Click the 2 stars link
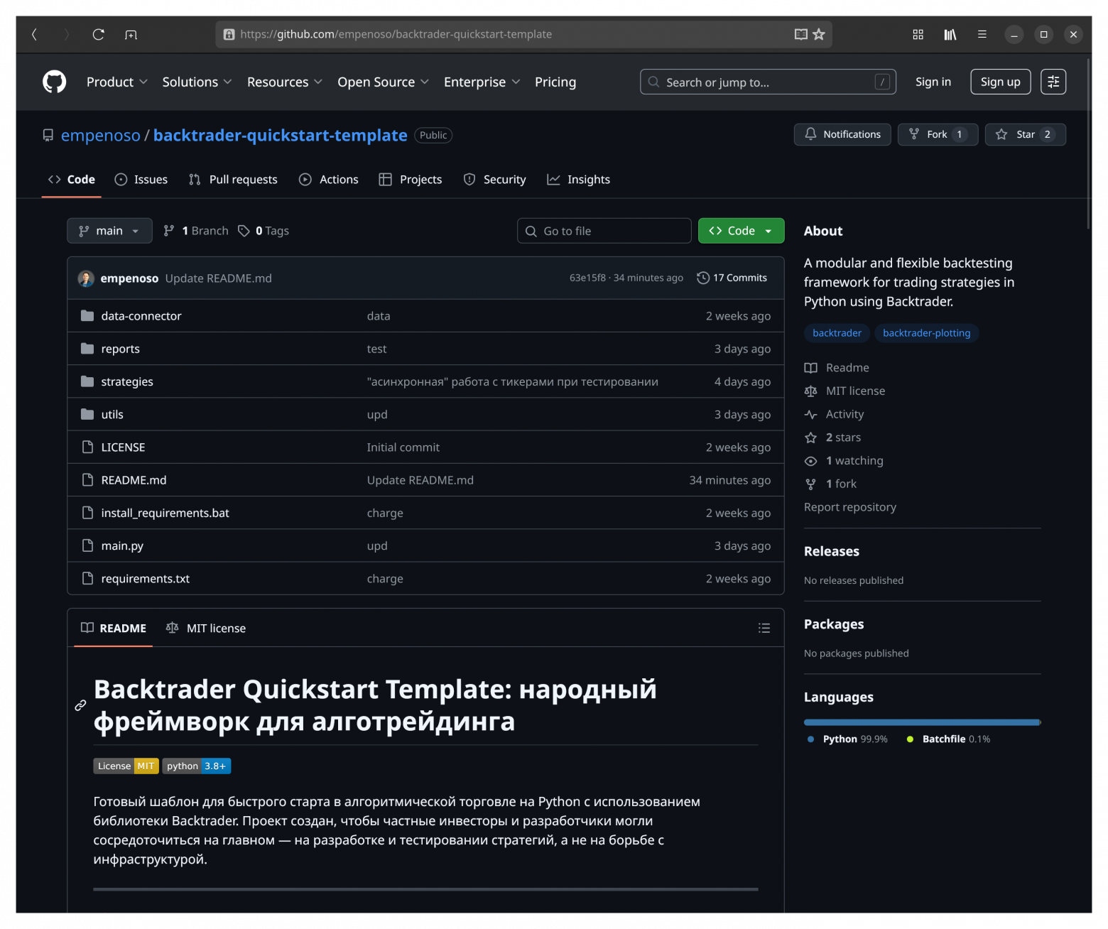 click(x=843, y=438)
